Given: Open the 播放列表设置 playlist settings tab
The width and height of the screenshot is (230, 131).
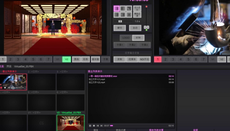Looking at the screenshot, I should pyautogui.click(x=156, y=130).
